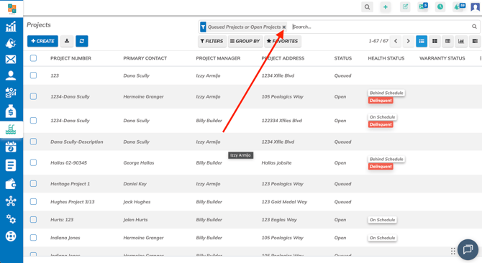Open the lifebuoy help icon in sidebar
The image size is (482, 263).
(x=11, y=236)
